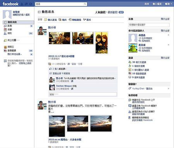Image resolution: width=174 pixels, height=148 pixels.
Task: Open the link share icon in share bar
Action: [x=70, y=20]
